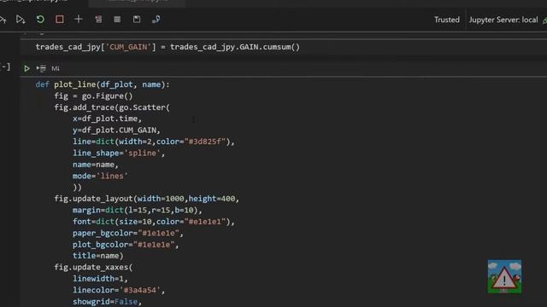Click the trades_cad_jpy CUM_GAIN code line
The image size is (547, 307).
168,47
